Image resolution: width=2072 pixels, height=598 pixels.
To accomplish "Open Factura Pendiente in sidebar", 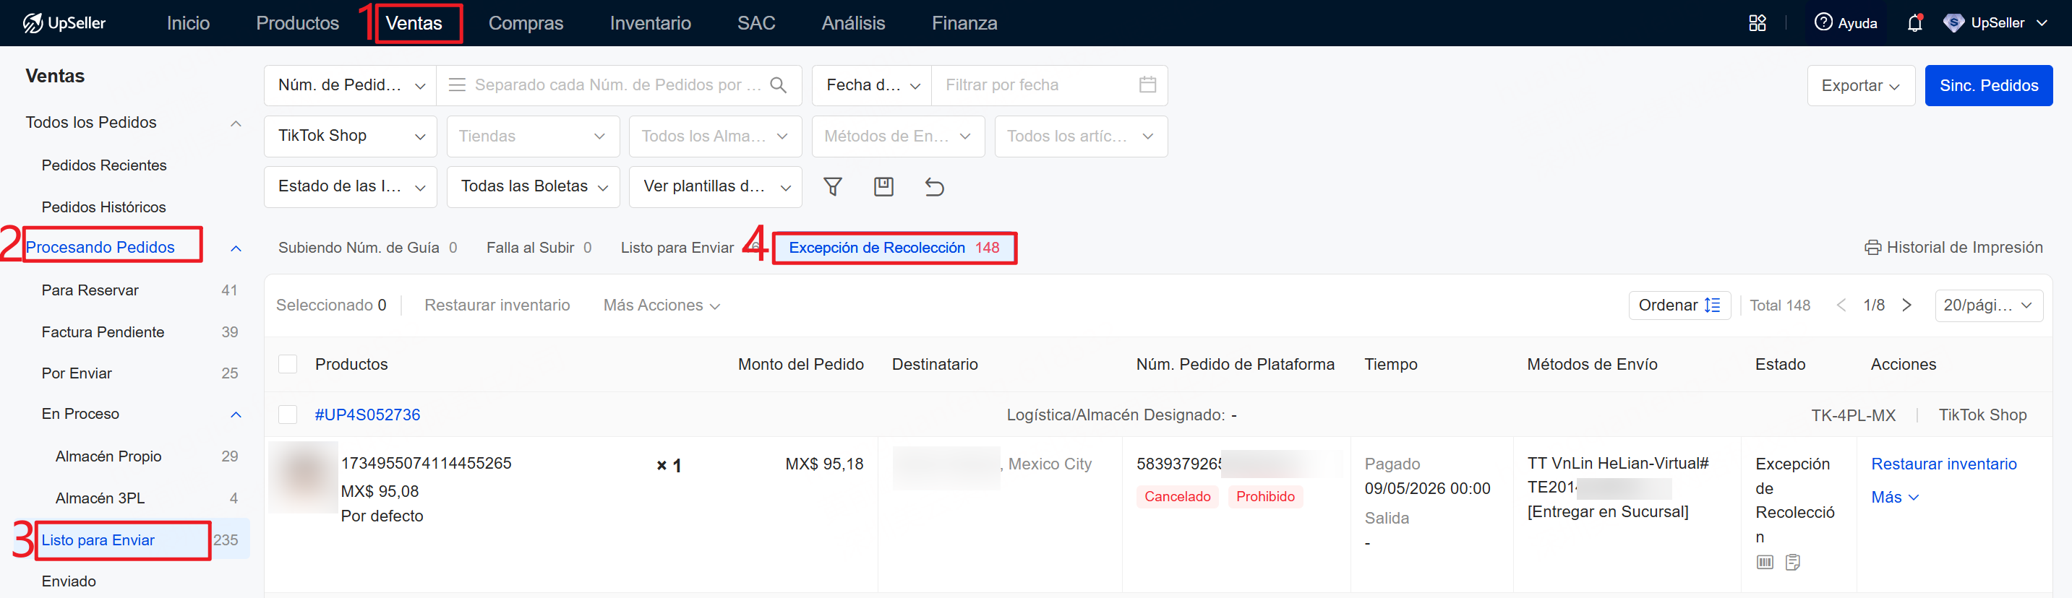I will click(103, 332).
